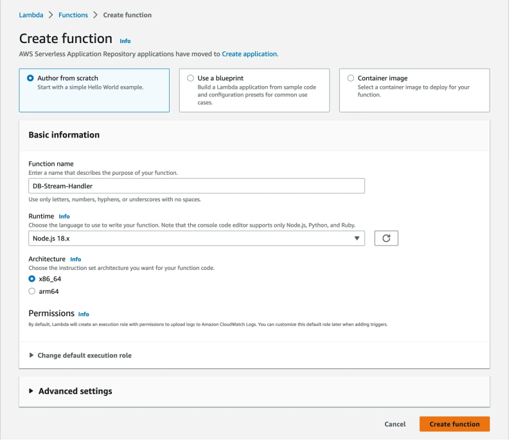The image size is (514, 444).
Task: Click Info next to Create function heading
Action: pyautogui.click(x=125, y=40)
